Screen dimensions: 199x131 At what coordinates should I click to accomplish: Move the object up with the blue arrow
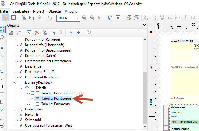[x=71, y=33]
